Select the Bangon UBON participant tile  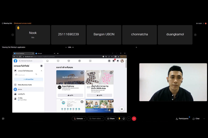coord(104,34)
